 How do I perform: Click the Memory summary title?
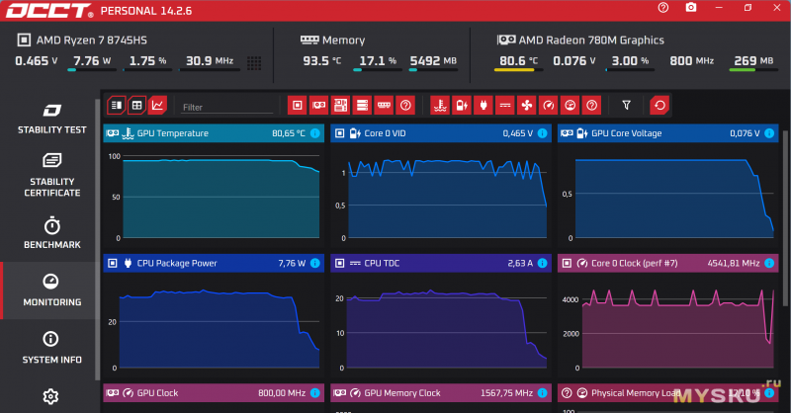pos(343,40)
